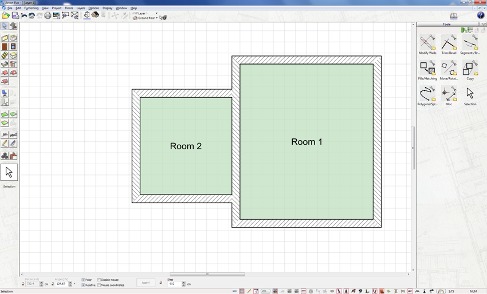Open the Edit menu
Viewport: 487px width, 294px height.
[18, 8]
